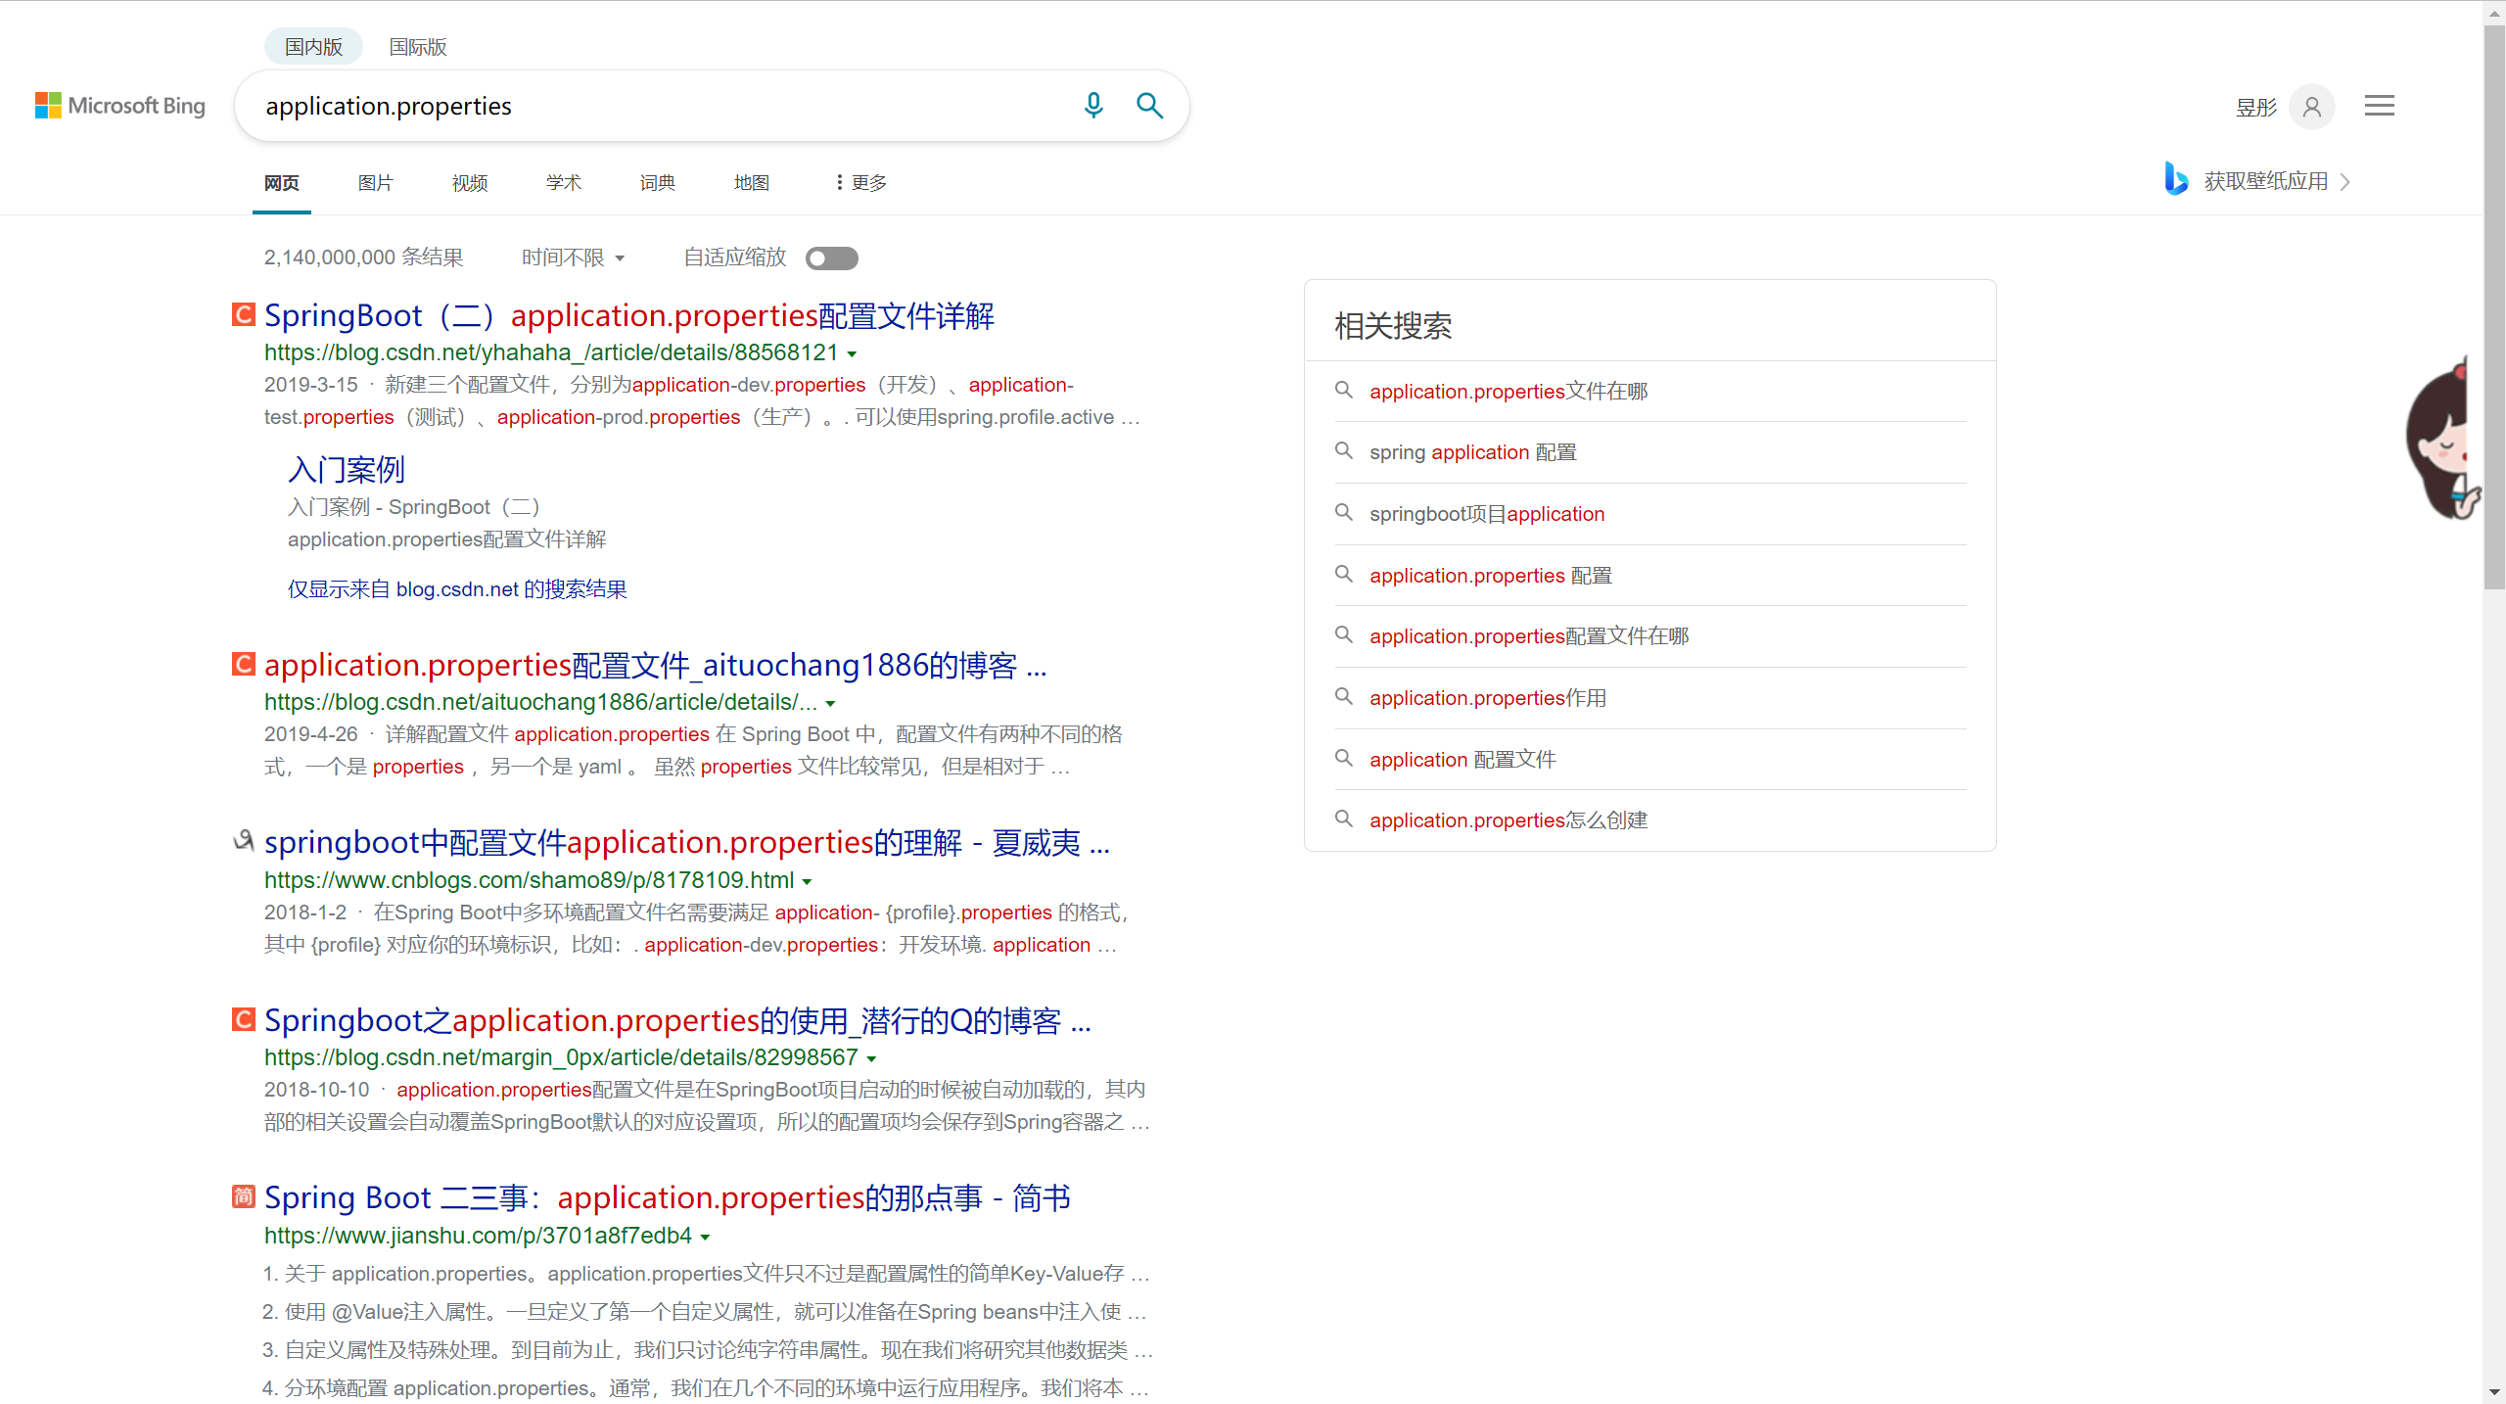Expand arrow next to aituochang1886 URL
The height and width of the screenshot is (1404, 2506).
tap(830, 703)
